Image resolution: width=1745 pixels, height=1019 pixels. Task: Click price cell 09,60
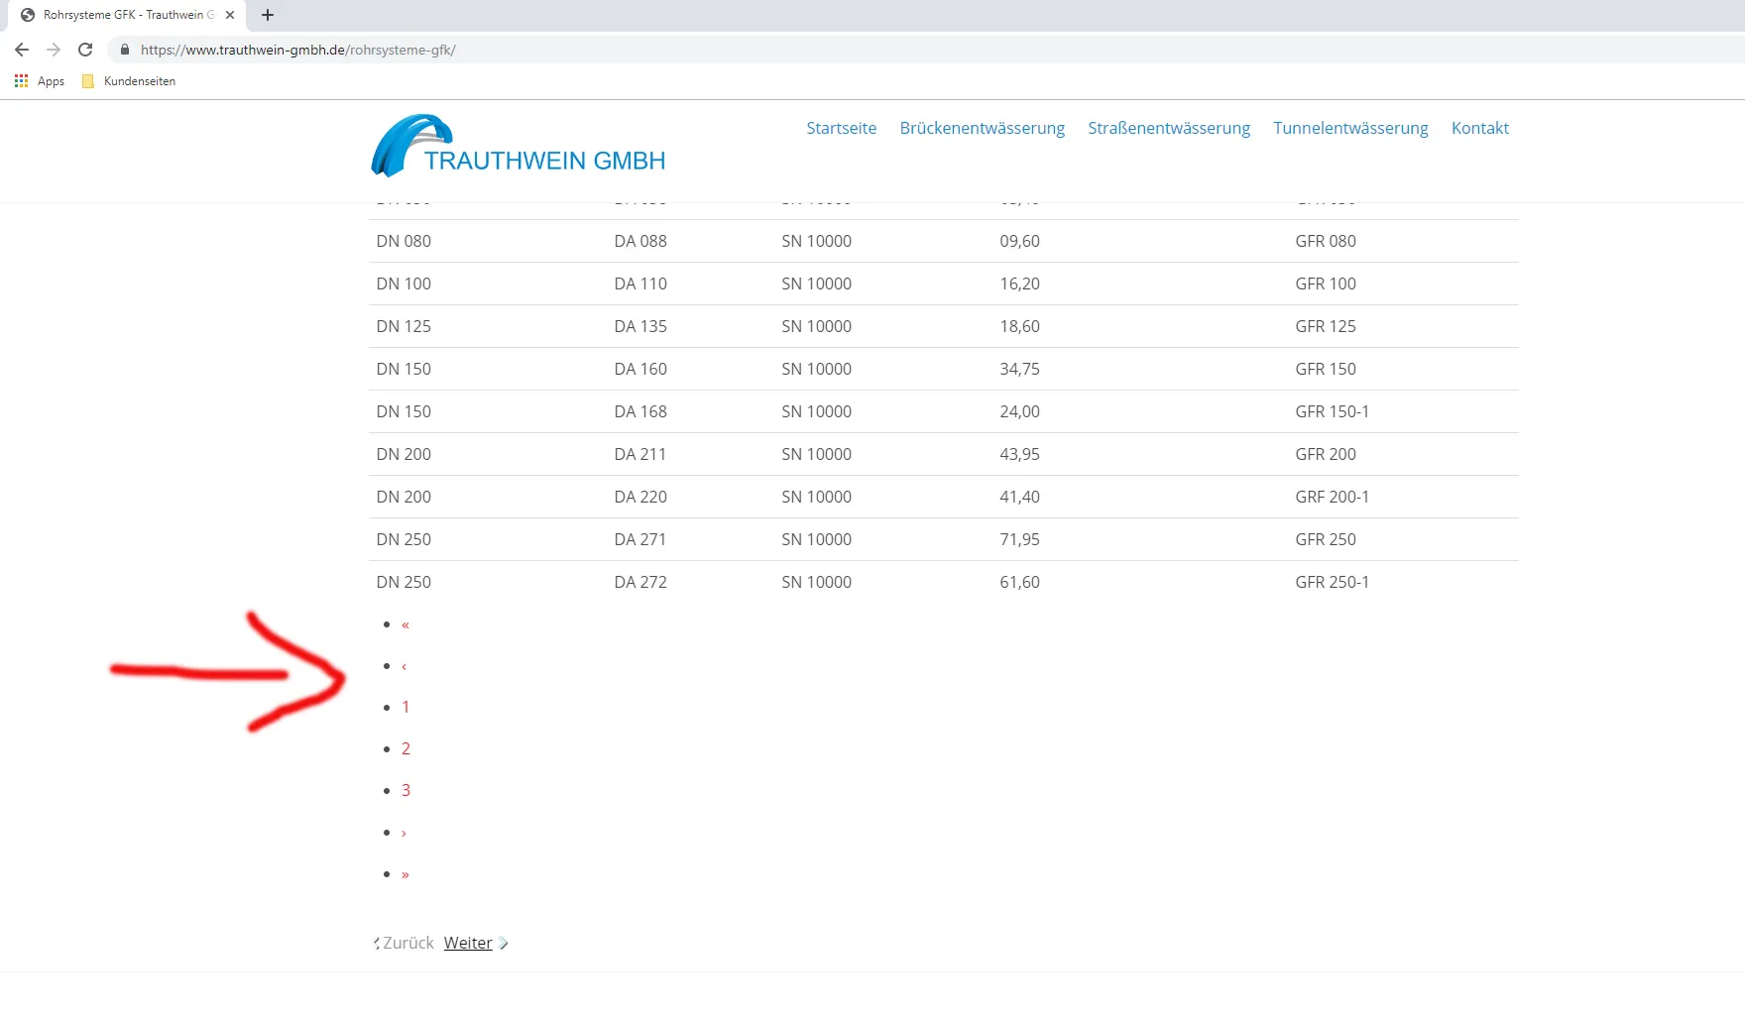pyautogui.click(x=1020, y=241)
